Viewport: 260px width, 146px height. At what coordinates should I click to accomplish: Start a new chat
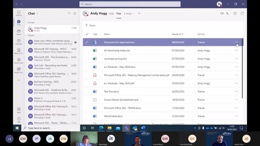coord(75,13)
